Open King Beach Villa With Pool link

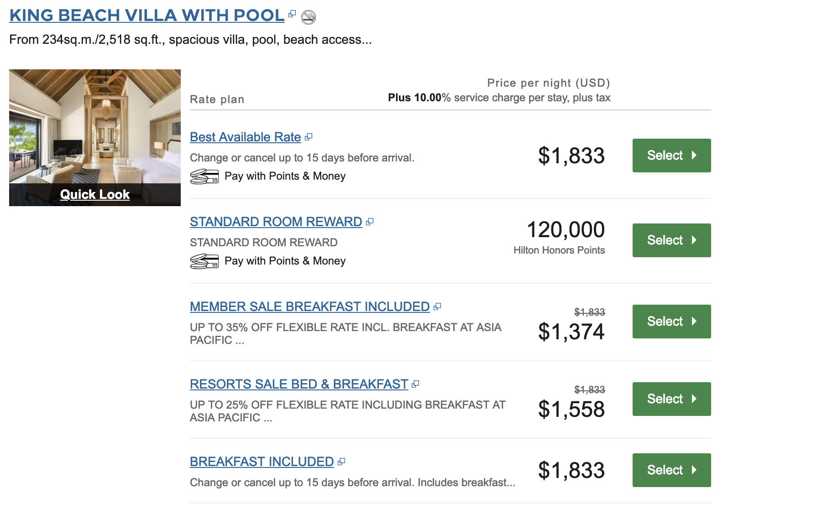click(x=147, y=16)
